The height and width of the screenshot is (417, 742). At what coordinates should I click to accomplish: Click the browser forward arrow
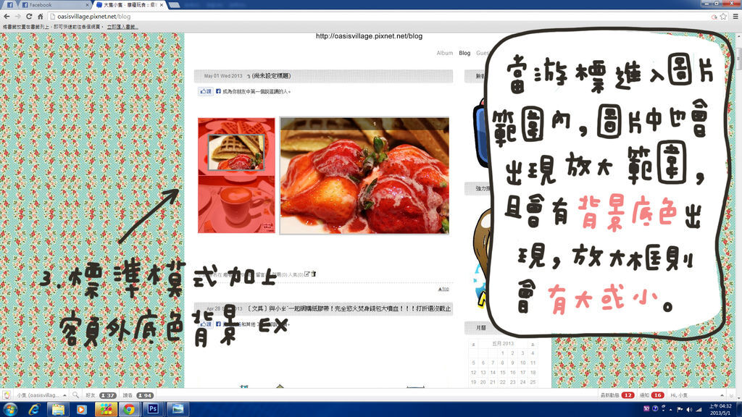click(17, 16)
